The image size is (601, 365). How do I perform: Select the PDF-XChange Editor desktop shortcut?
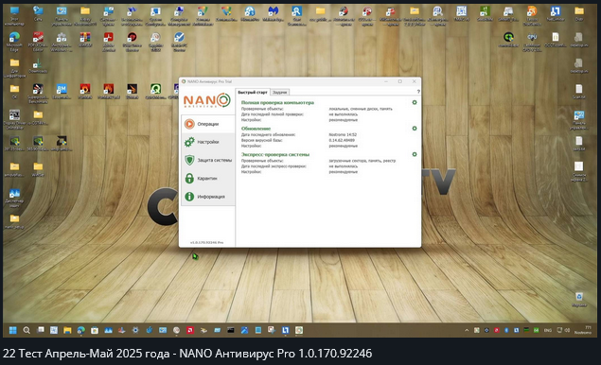(38, 42)
